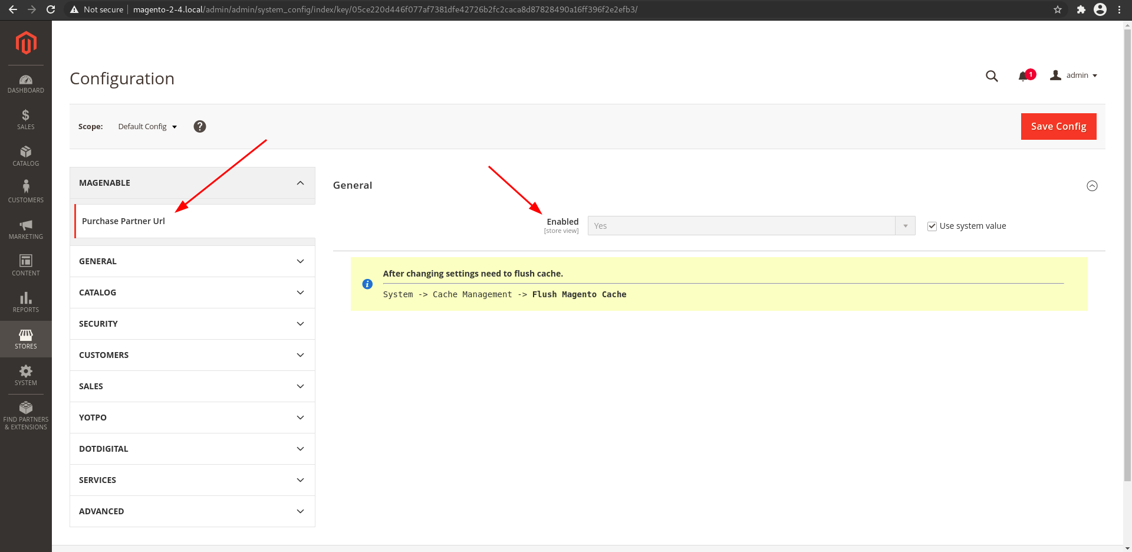Click the scope help question mark icon
Screen dimensions: 1132x552
coord(200,127)
